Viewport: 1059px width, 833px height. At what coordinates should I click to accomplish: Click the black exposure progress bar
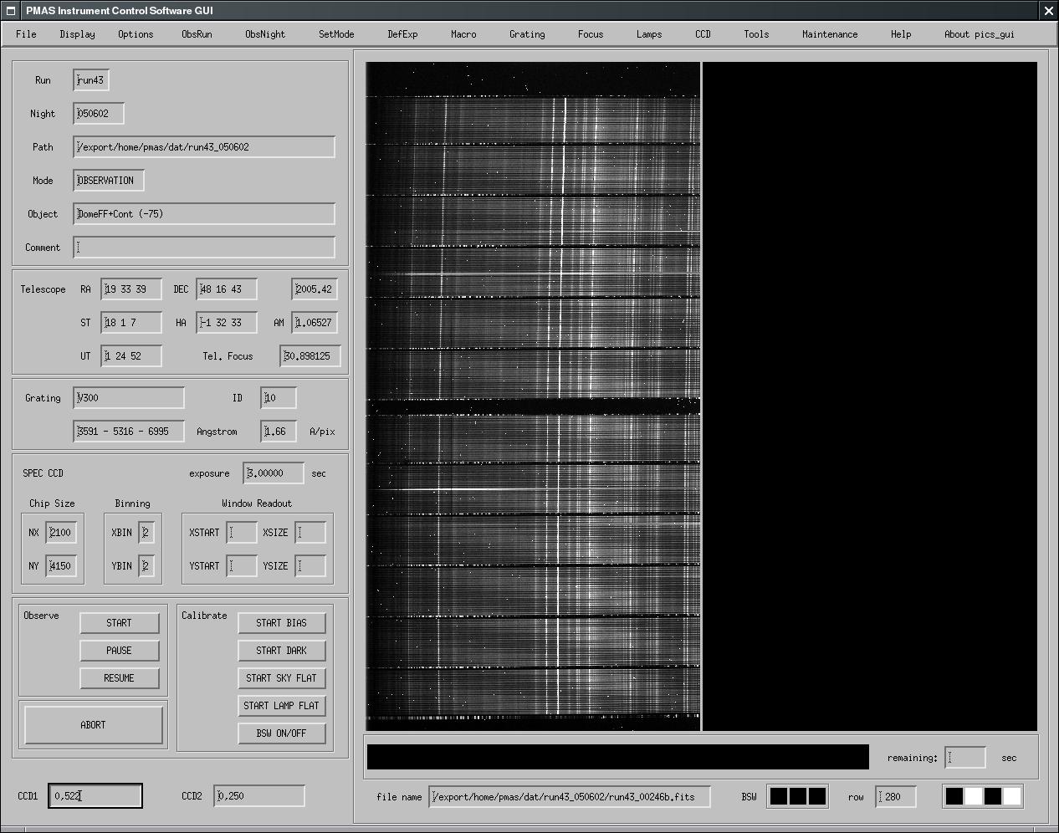617,757
